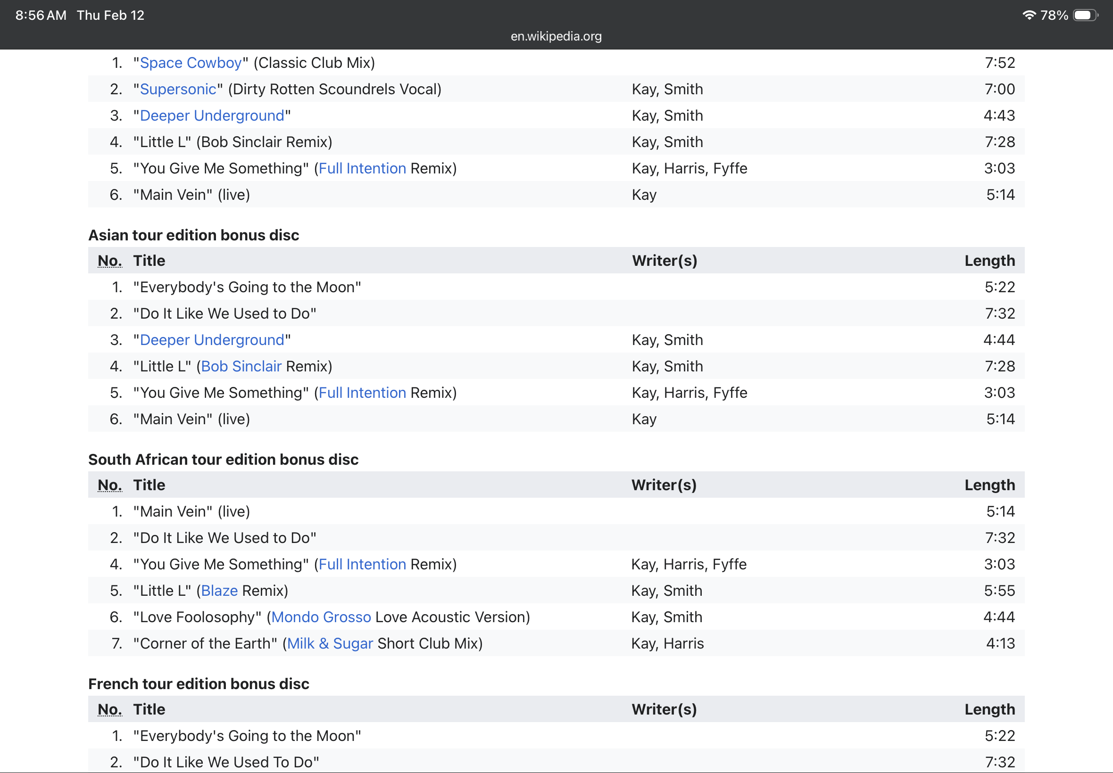Tap Writer(s) header in Asian tour table
Screen dimensions: 1113x773
tap(664, 261)
